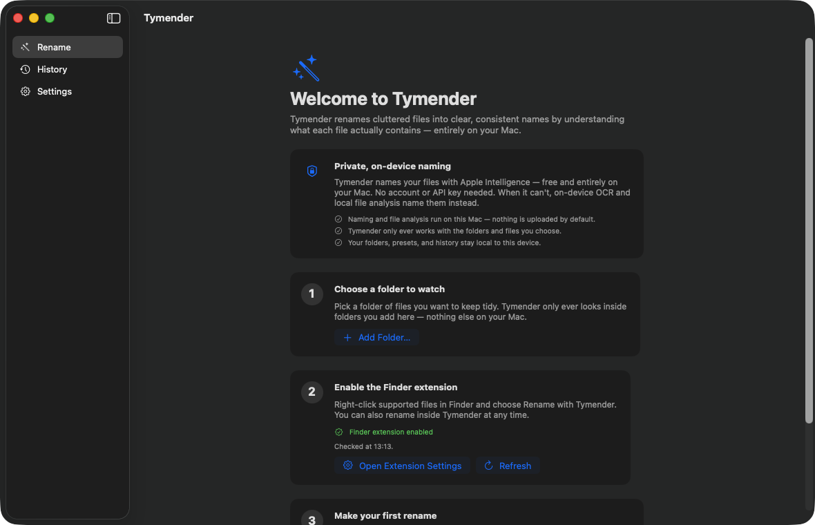Click the Add Folder… button
815x525 pixels.
pos(377,337)
